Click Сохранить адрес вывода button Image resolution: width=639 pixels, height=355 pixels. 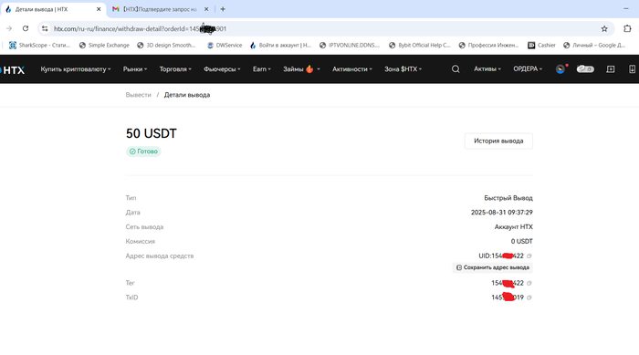pos(492,267)
